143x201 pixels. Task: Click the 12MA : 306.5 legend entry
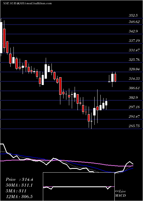[x=20, y=196]
